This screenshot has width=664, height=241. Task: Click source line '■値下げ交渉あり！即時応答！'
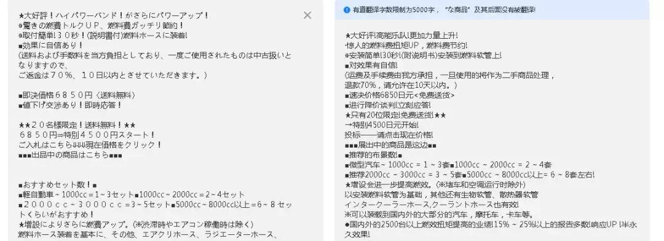coord(70,105)
